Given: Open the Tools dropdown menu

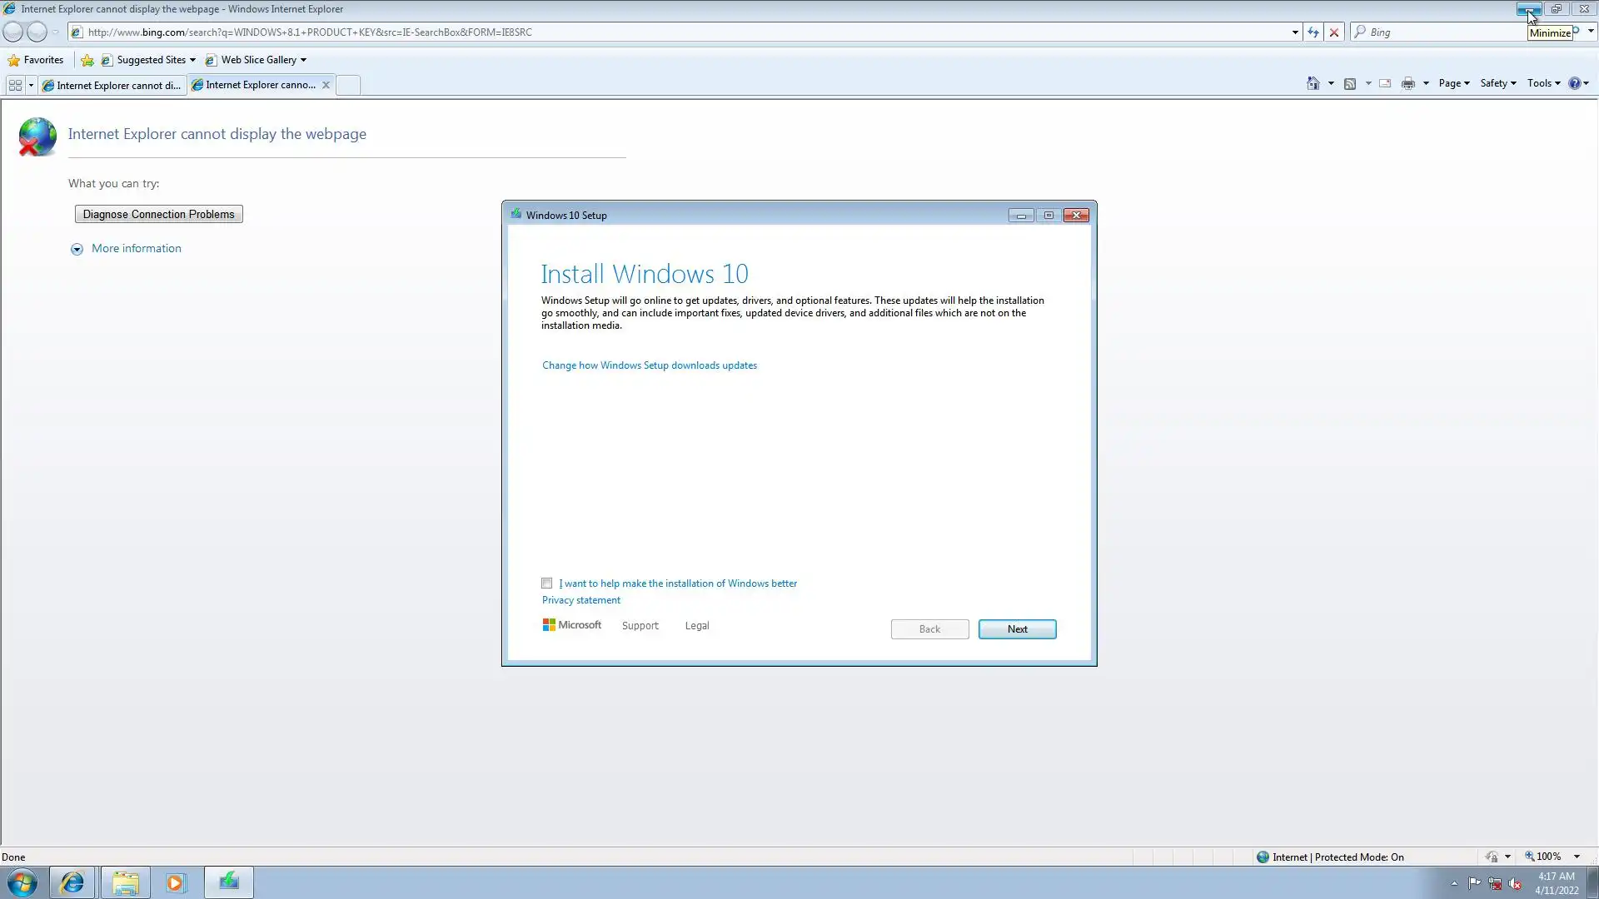Looking at the screenshot, I should (x=1543, y=83).
